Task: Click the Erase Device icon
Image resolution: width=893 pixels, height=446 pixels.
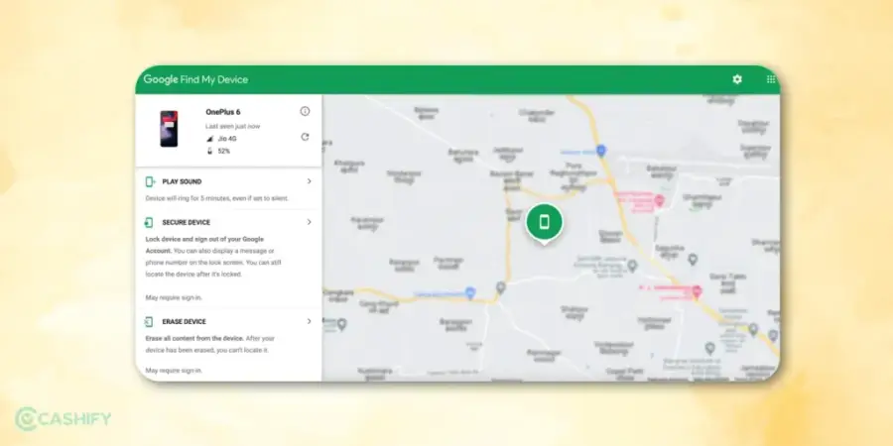Action: (x=150, y=322)
